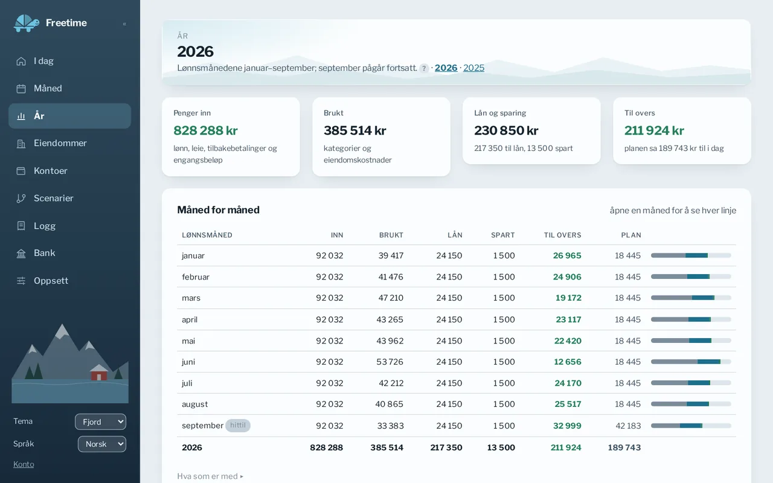The height and width of the screenshot is (483, 773).
Task: Click the Brukt card amount 385 514 kr
Action: (x=355, y=130)
